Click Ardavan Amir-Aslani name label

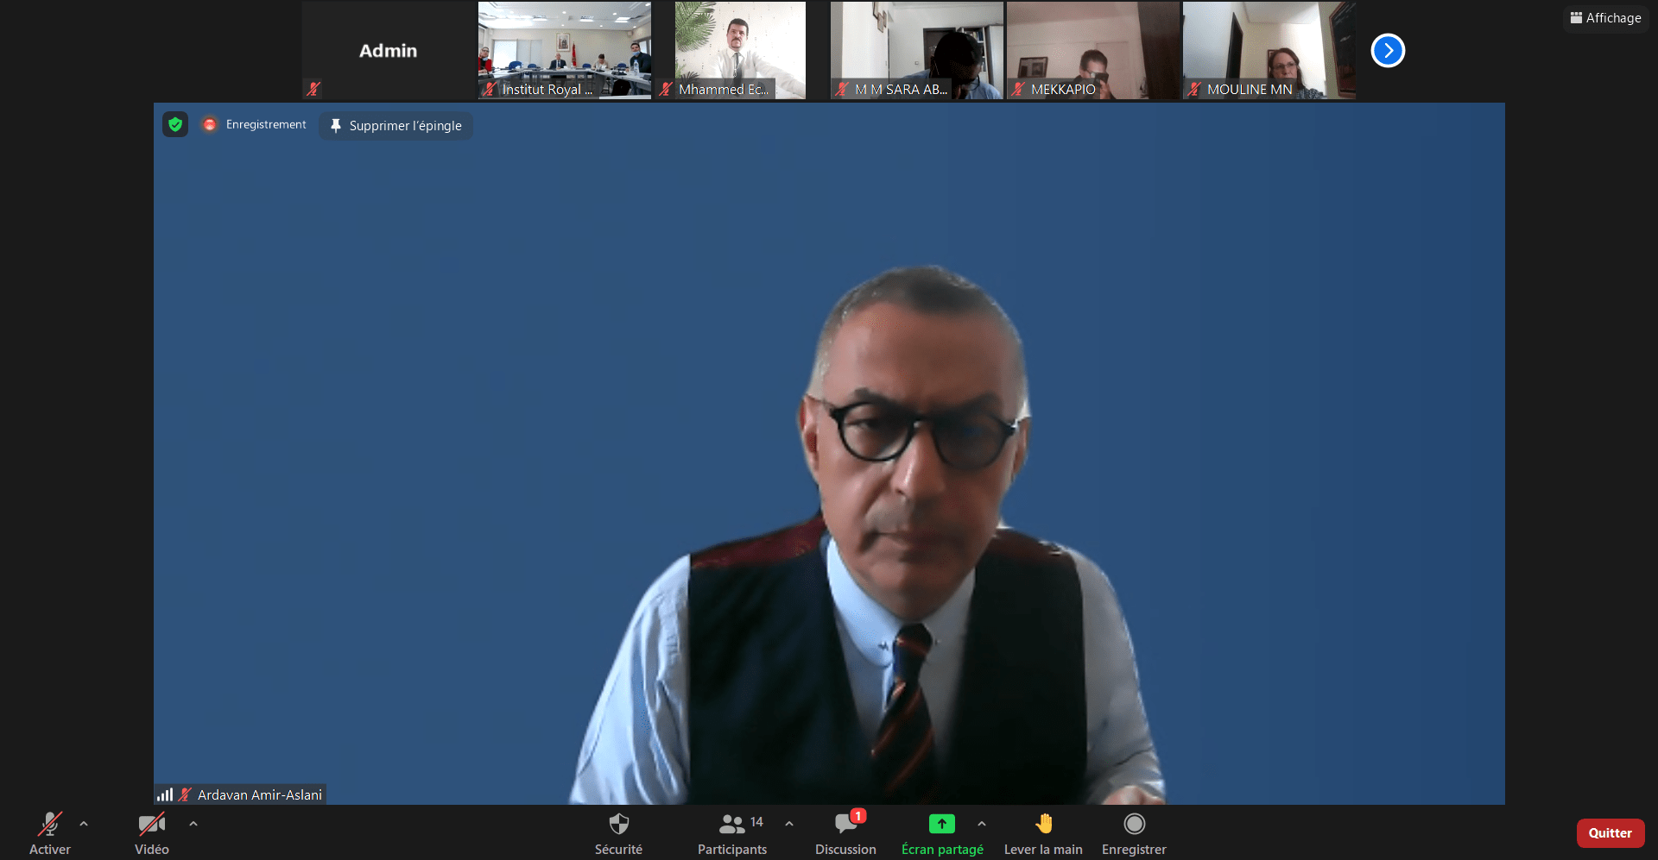tap(259, 794)
